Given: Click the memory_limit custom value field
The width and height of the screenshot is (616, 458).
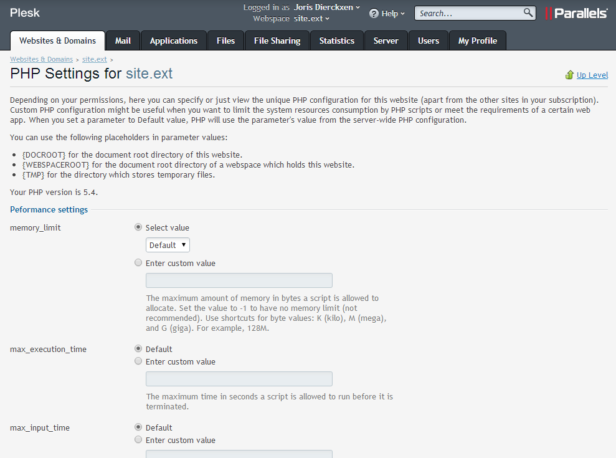Looking at the screenshot, I should [x=239, y=280].
